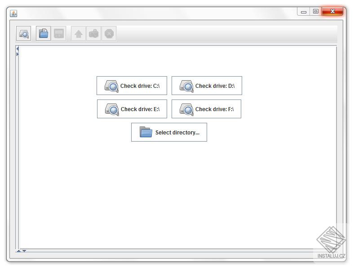
Task: Open saved scan via folder toolbar icon
Action: pyautogui.click(x=43, y=34)
